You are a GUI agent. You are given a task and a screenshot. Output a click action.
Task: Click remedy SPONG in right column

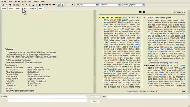tap(151, 49)
